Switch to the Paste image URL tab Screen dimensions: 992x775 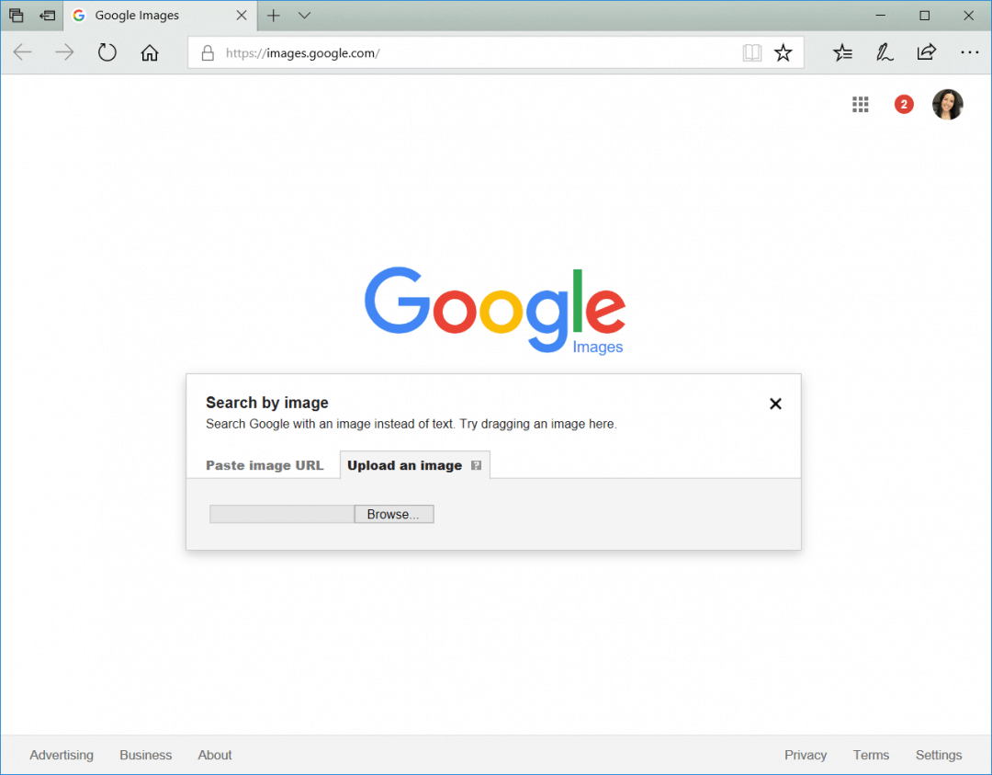pyautogui.click(x=265, y=465)
